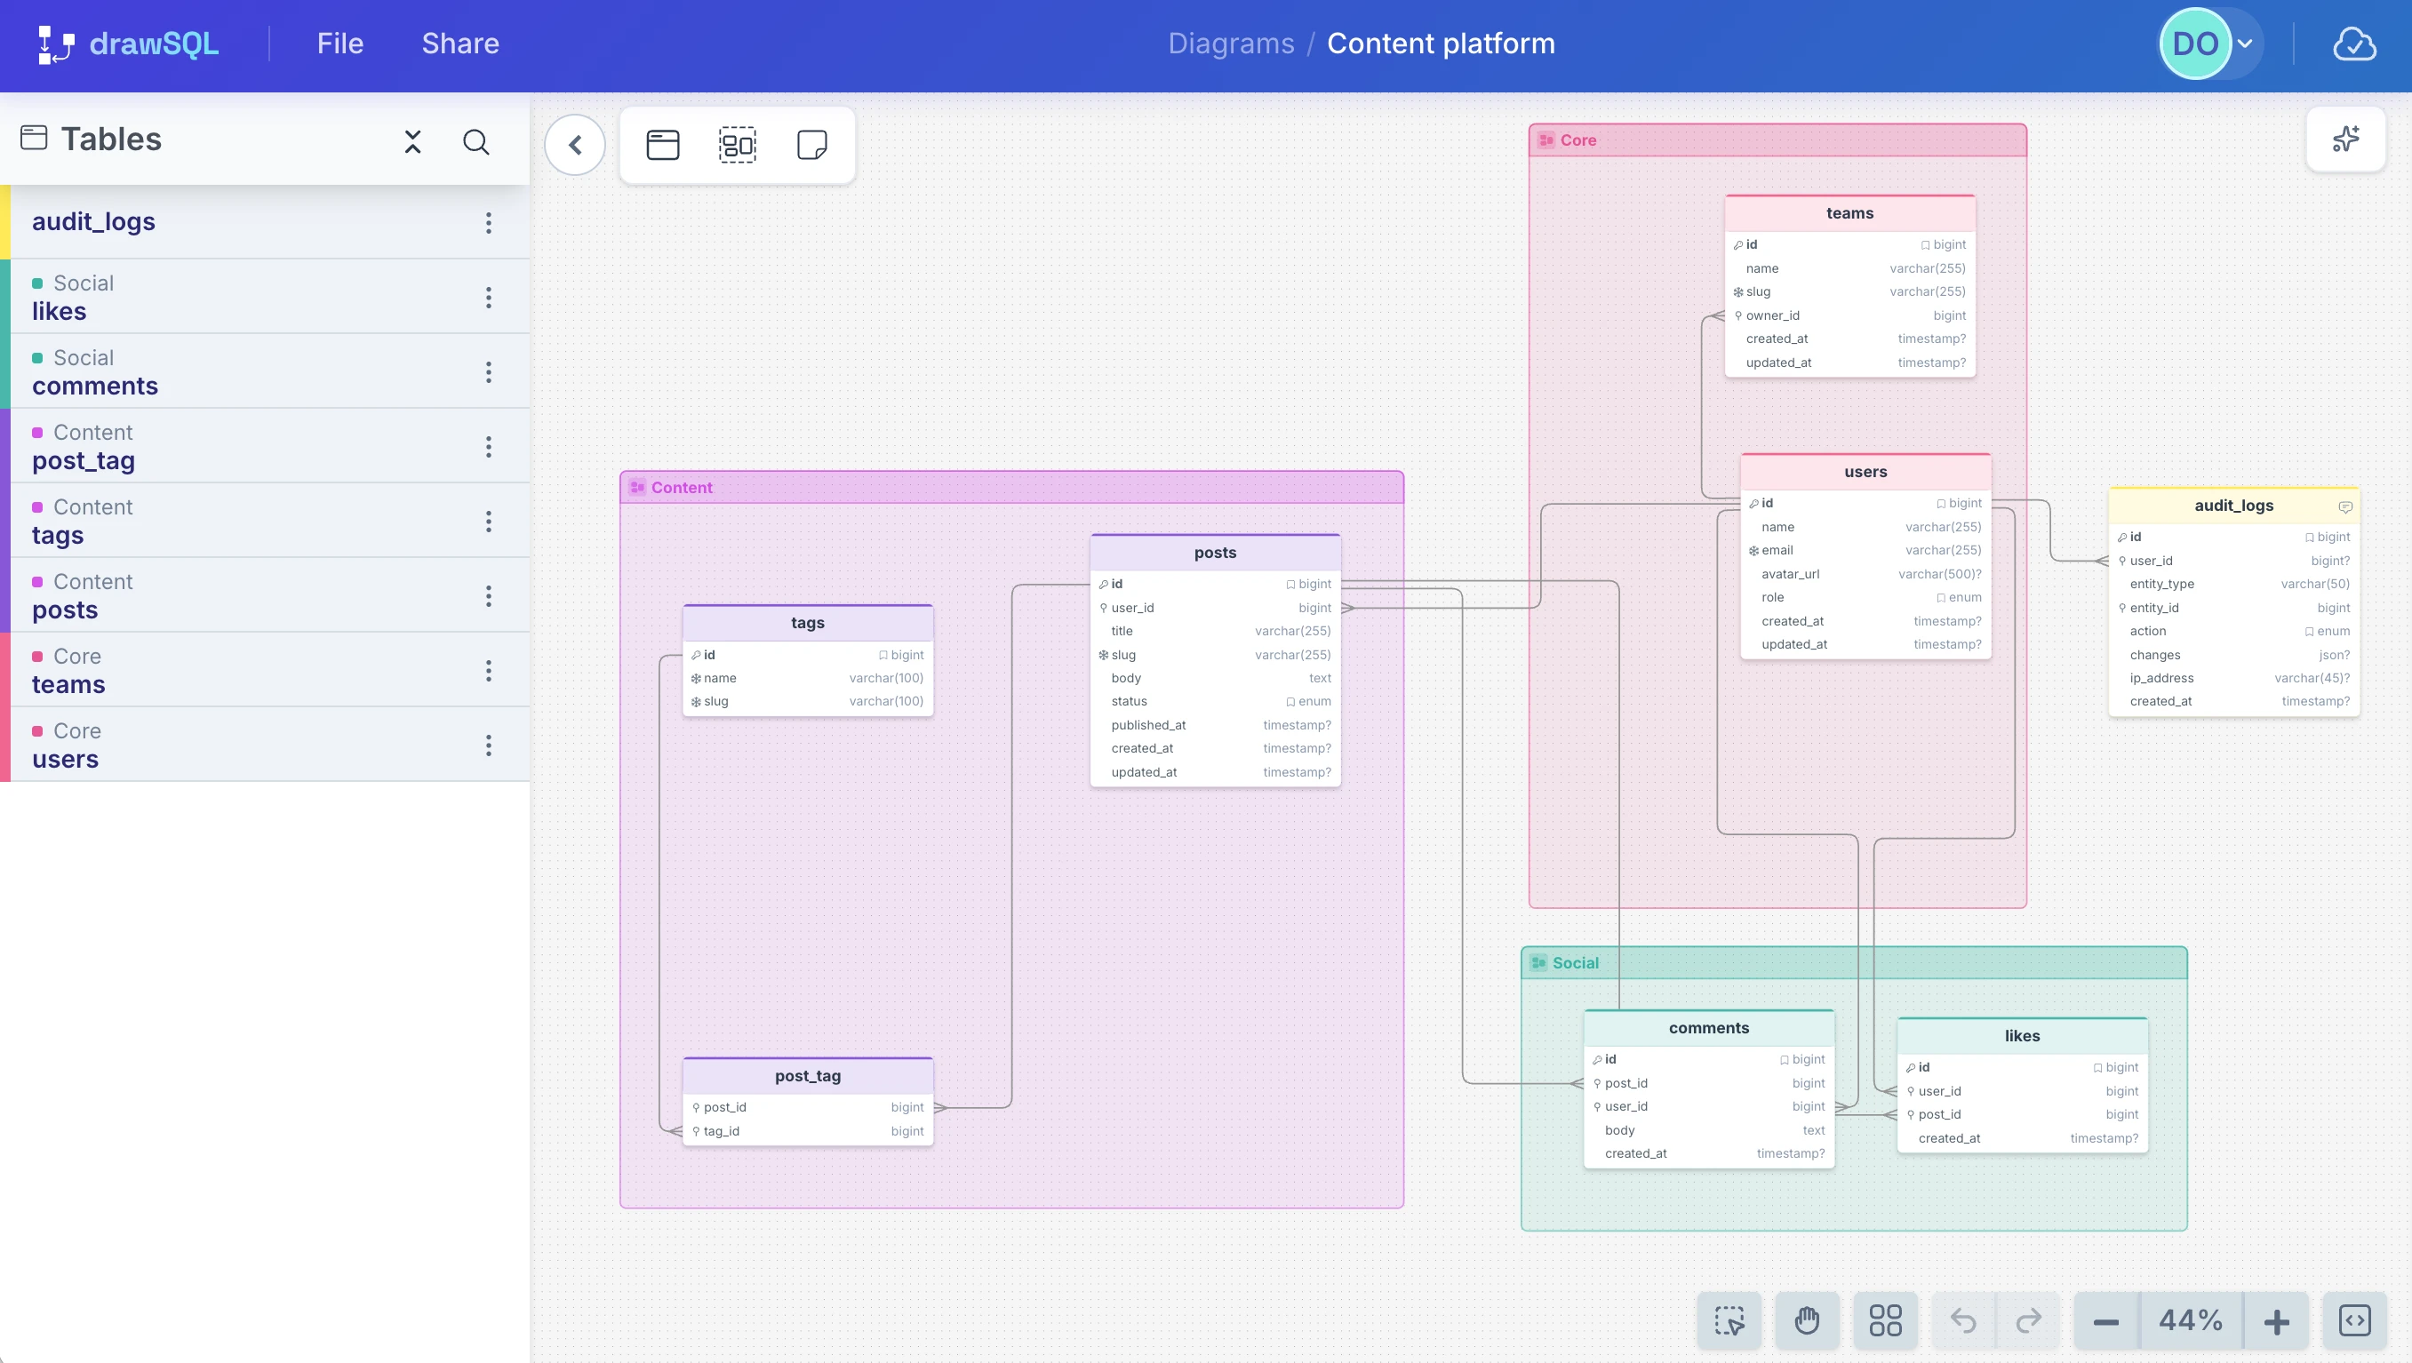
Task: Zoom in with the plus control
Action: [x=2276, y=1321]
